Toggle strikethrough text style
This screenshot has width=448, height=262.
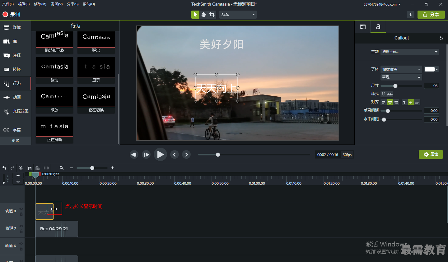(x=390, y=94)
